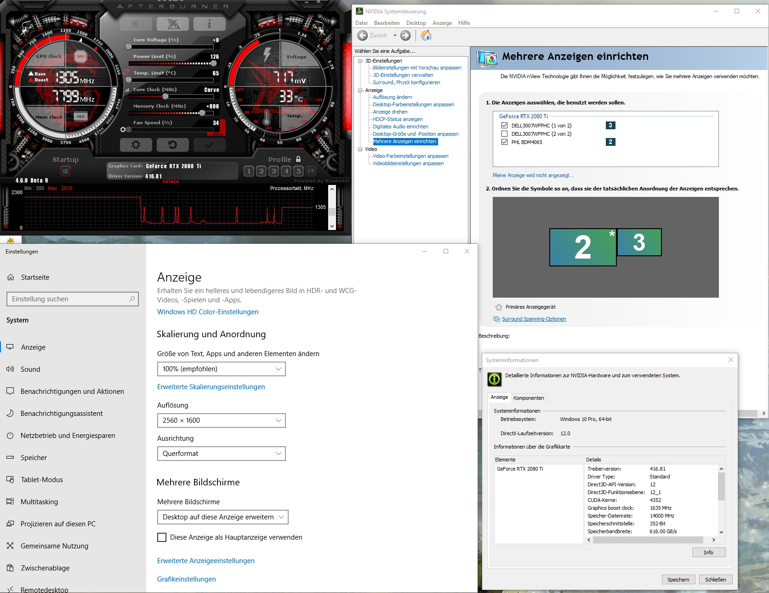This screenshot has width=769, height=593.
Task: Open the 100% (empfohlen) scaling dropdown
Action: pyautogui.click(x=221, y=369)
